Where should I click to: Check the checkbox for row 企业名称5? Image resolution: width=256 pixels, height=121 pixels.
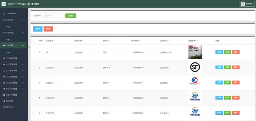tap(33, 113)
